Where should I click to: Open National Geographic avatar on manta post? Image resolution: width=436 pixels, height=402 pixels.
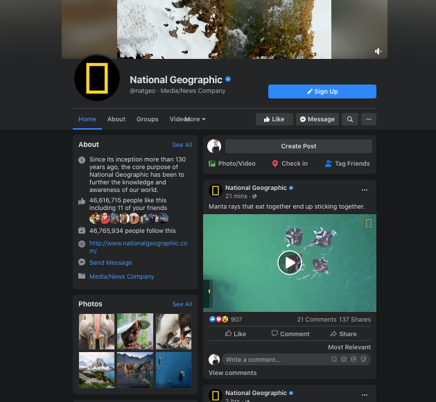pos(216,191)
